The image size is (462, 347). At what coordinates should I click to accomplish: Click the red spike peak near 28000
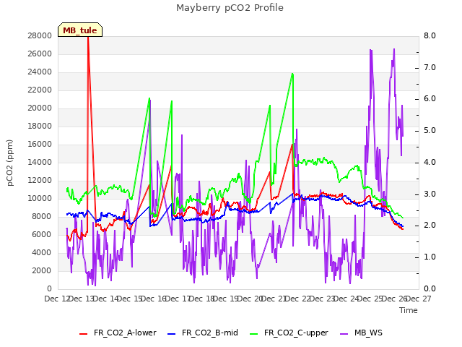coord(88,38)
